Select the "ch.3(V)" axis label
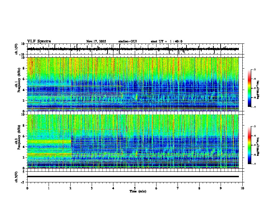The height and width of the screenshot is (211, 273). [x=17, y=177]
